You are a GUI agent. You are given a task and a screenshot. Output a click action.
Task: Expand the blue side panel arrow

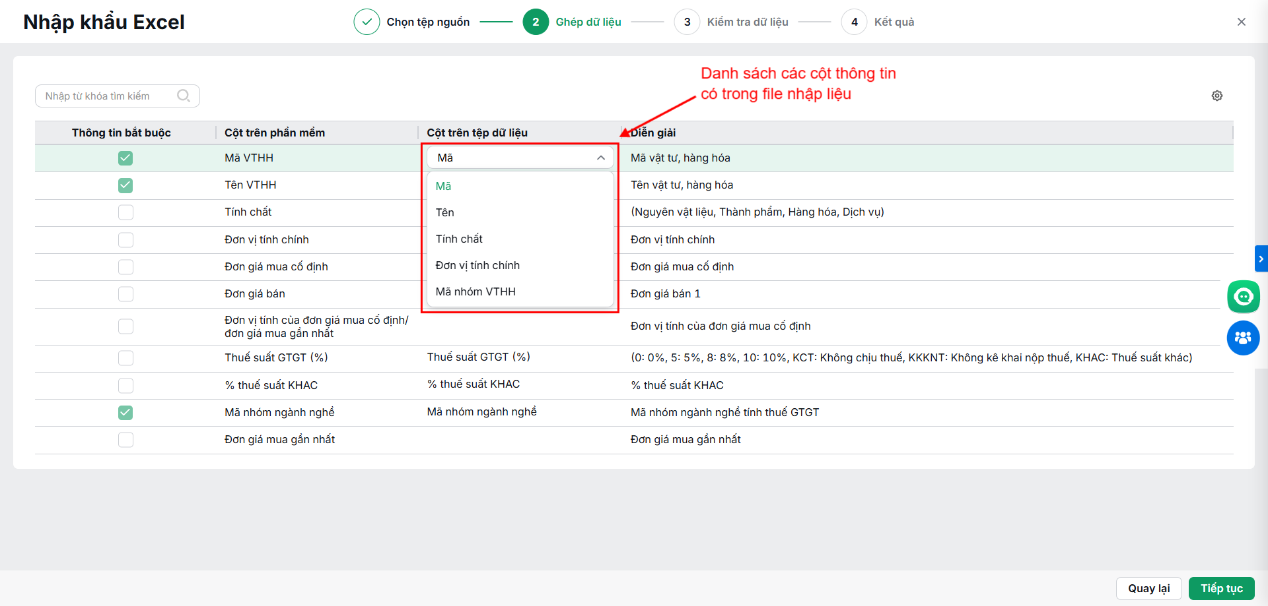point(1261,258)
